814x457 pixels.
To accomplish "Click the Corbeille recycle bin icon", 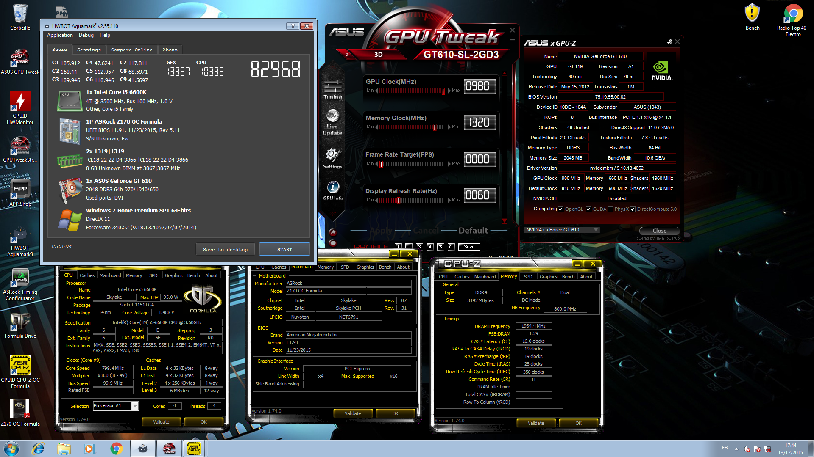I will point(20,17).
